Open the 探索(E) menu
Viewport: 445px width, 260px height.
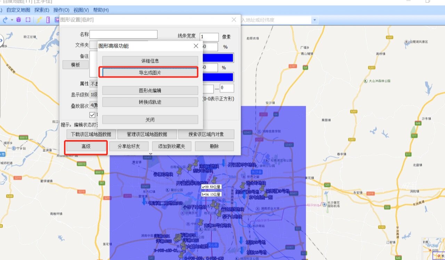coord(42,10)
